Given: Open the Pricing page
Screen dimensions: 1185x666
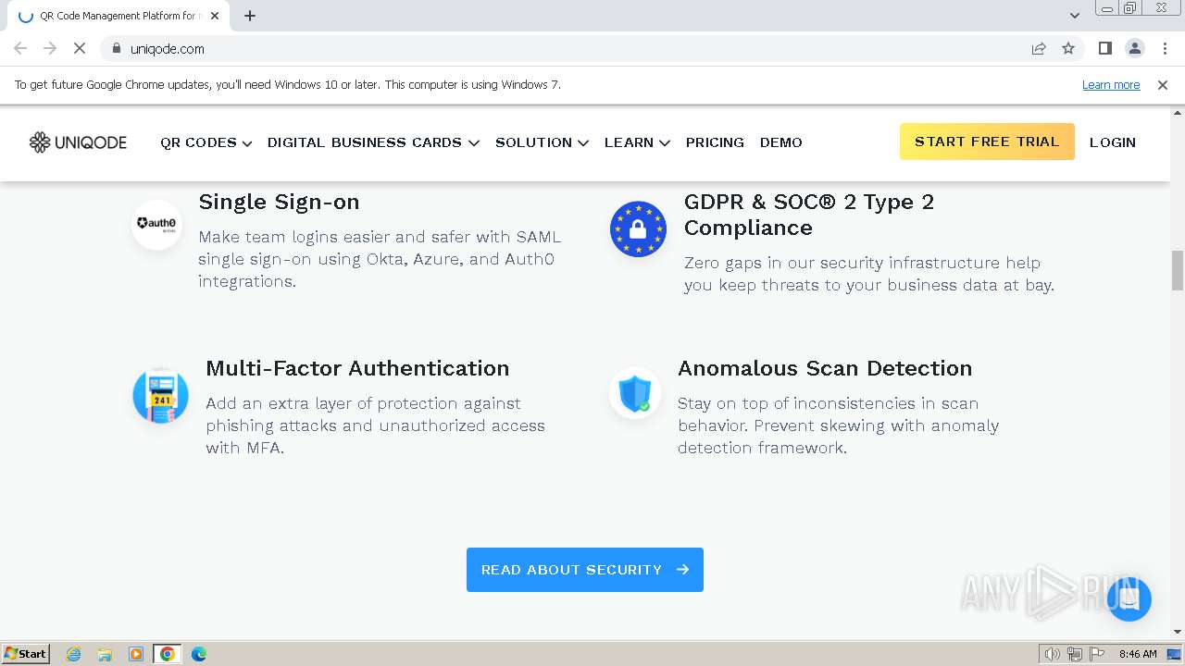Looking at the screenshot, I should 715,142.
